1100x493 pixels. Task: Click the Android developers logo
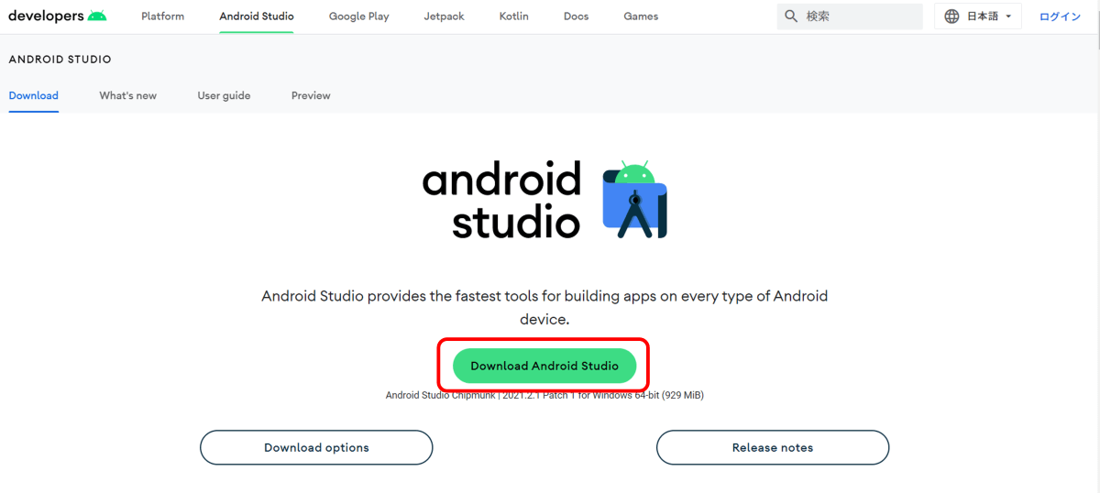click(x=58, y=16)
